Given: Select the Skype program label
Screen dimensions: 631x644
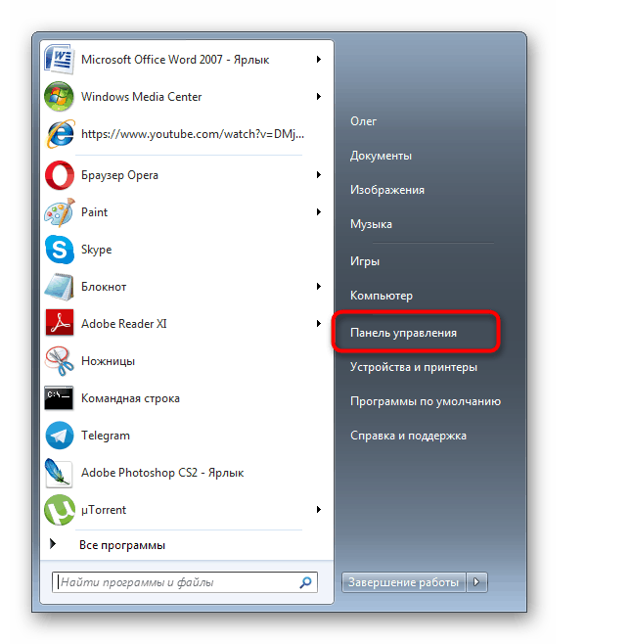Looking at the screenshot, I should [97, 250].
